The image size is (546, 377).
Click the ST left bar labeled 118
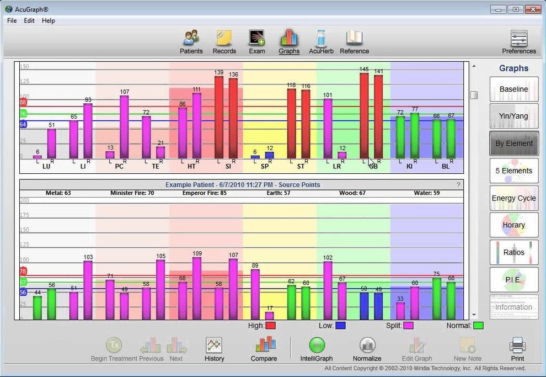(x=291, y=124)
